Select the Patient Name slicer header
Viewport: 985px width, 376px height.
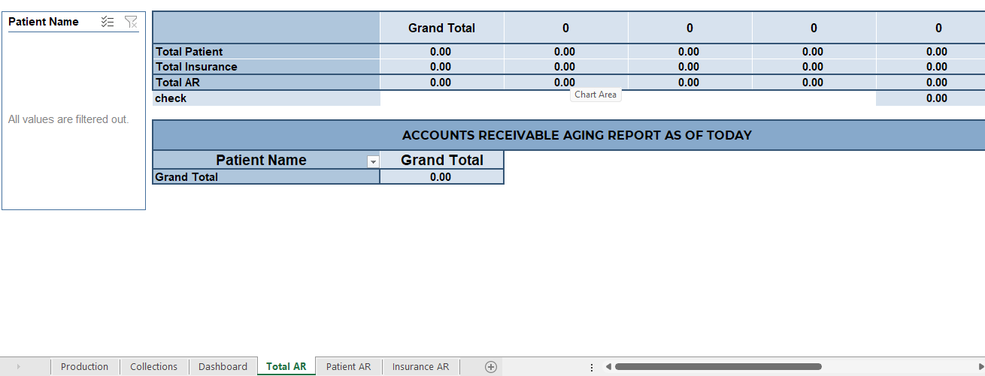coord(44,22)
